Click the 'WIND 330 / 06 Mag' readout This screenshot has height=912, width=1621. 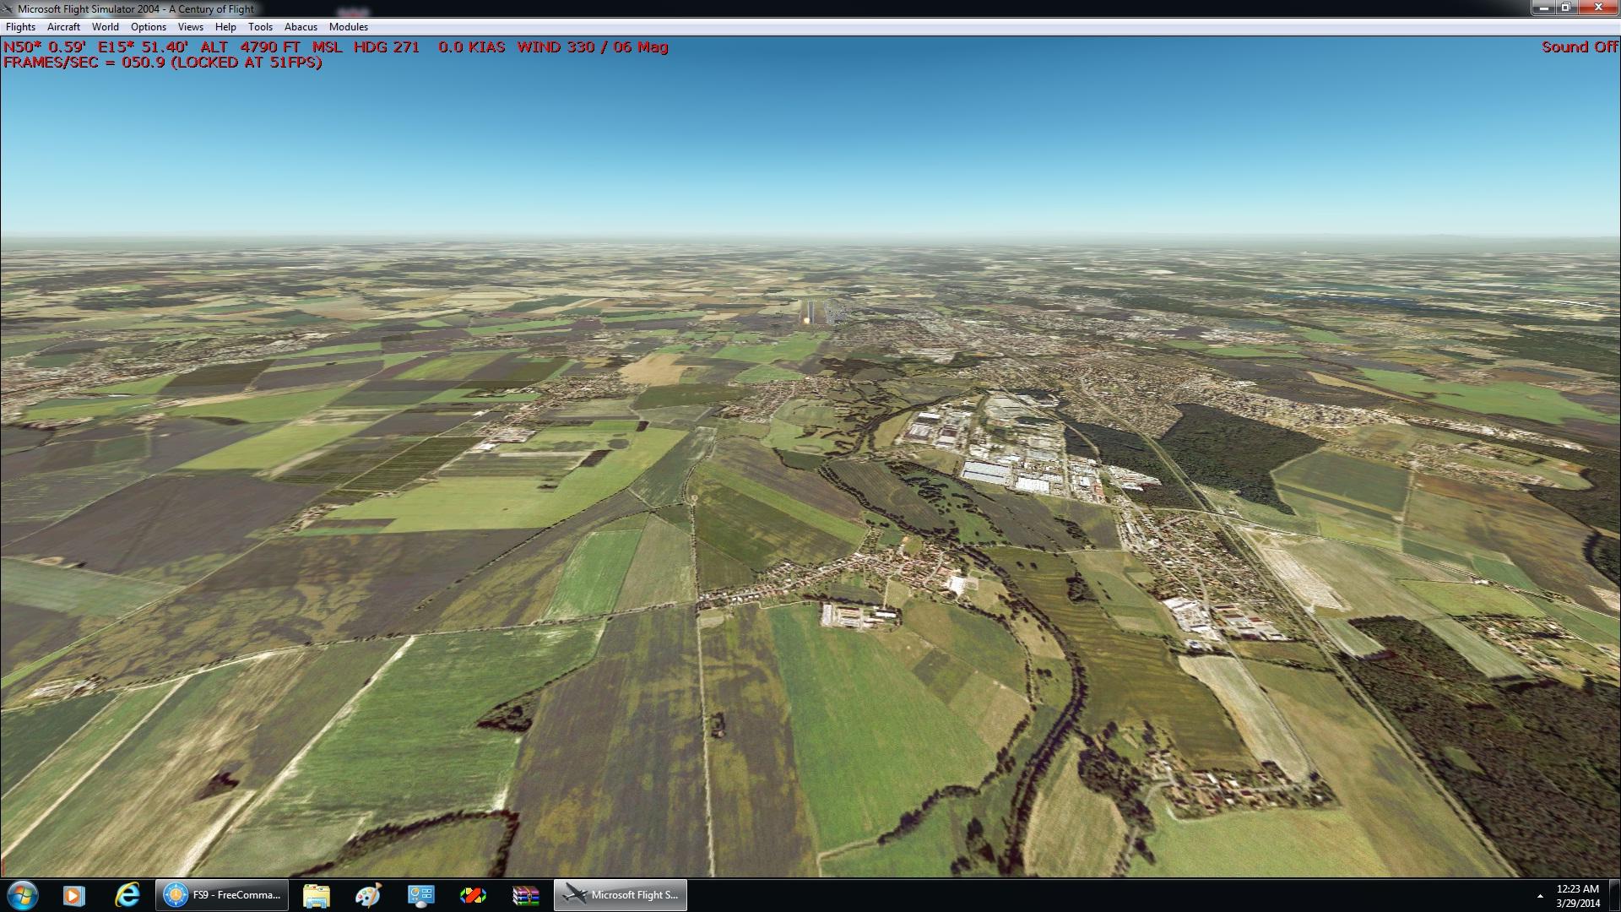[x=593, y=47]
